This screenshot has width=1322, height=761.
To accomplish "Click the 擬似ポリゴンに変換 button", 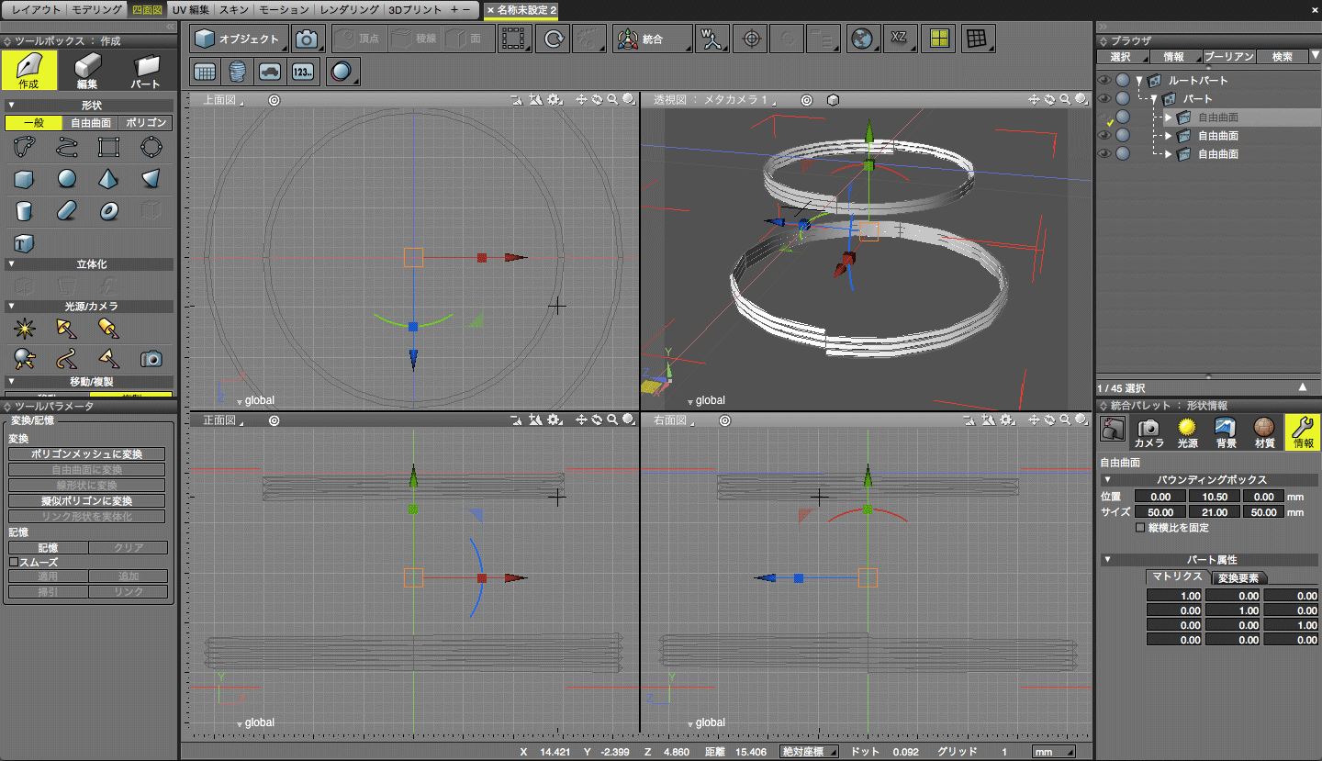I will pos(87,501).
